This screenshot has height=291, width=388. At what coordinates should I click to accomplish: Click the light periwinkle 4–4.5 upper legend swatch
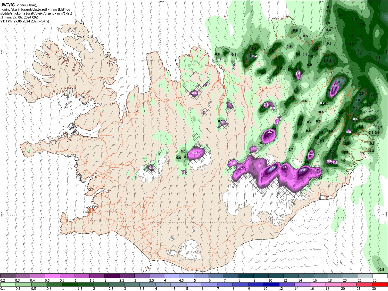tap(171, 276)
